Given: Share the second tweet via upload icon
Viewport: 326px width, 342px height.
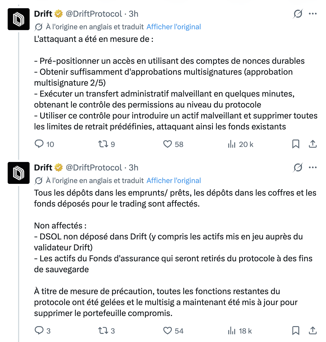Looking at the screenshot, I should [313, 331].
